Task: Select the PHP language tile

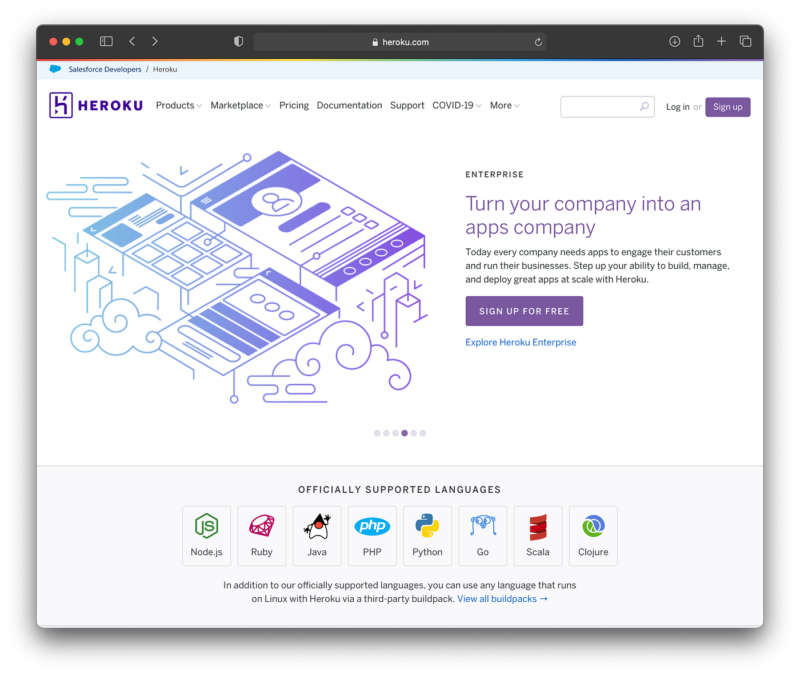Action: click(372, 536)
